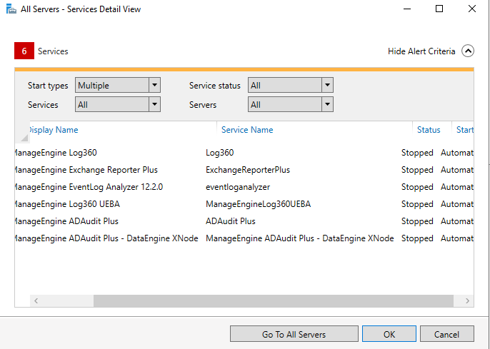Click the horizontal scrollbar right arrow
The image size is (490, 349).
point(467,300)
